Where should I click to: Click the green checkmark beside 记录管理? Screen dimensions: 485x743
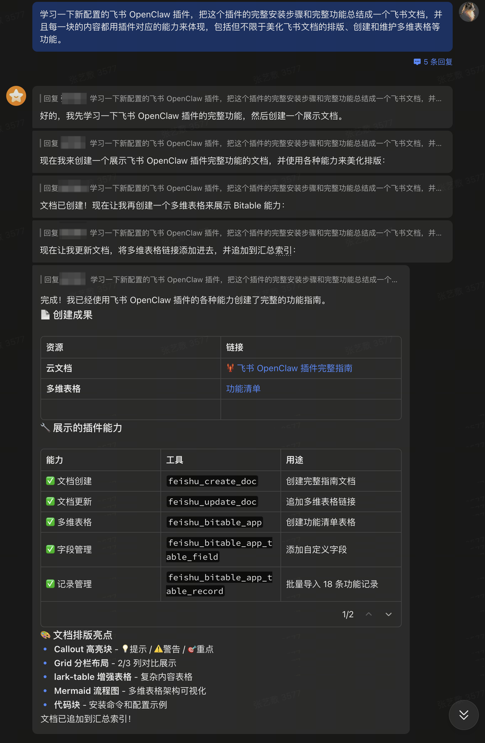tap(50, 584)
